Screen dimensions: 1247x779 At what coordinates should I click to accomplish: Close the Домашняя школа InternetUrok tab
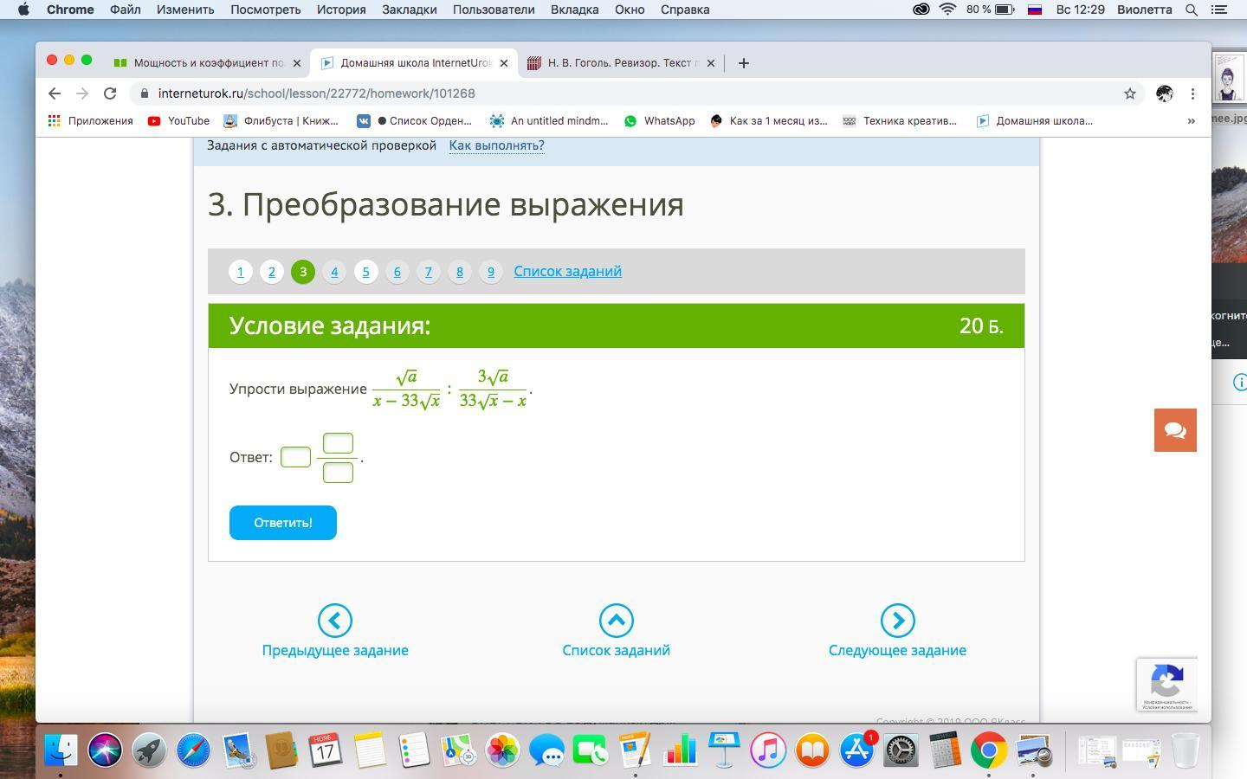[504, 63]
